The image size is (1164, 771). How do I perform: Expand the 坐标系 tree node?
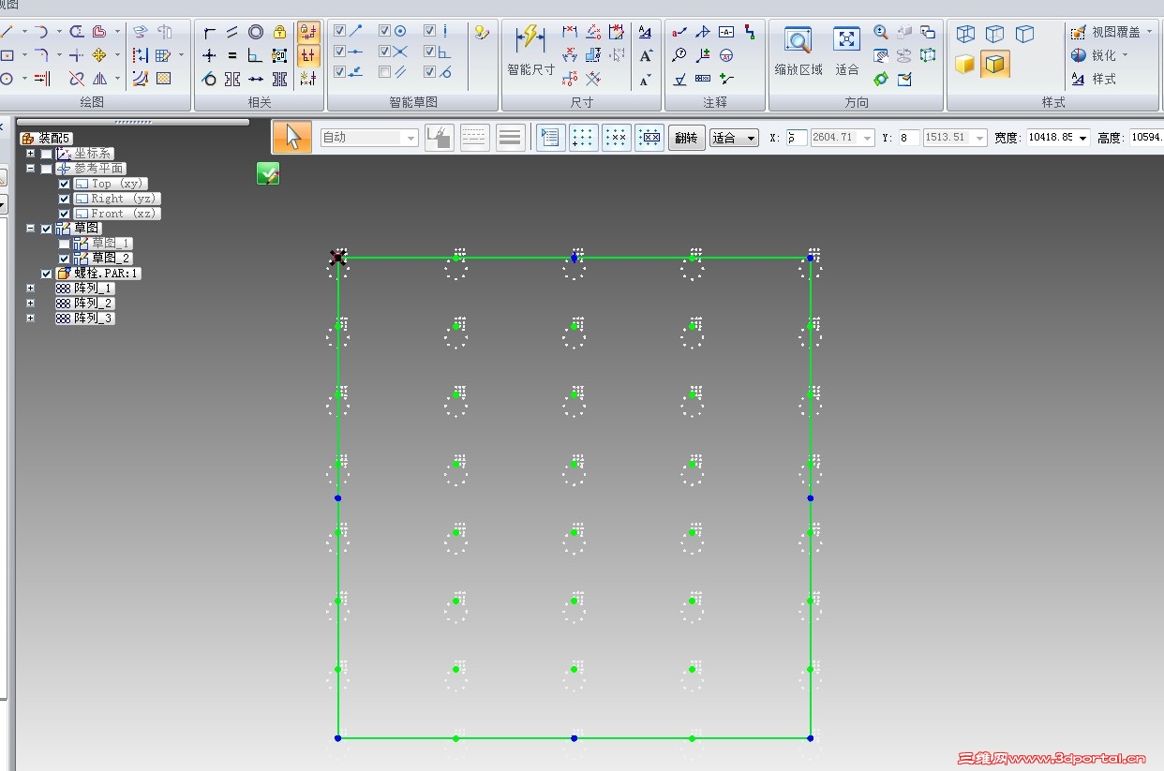coord(31,154)
